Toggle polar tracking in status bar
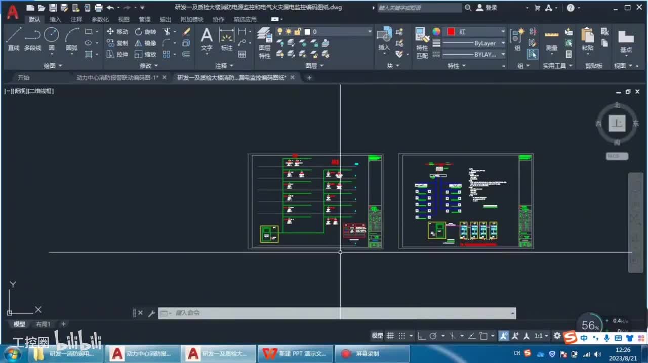 tap(433, 336)
